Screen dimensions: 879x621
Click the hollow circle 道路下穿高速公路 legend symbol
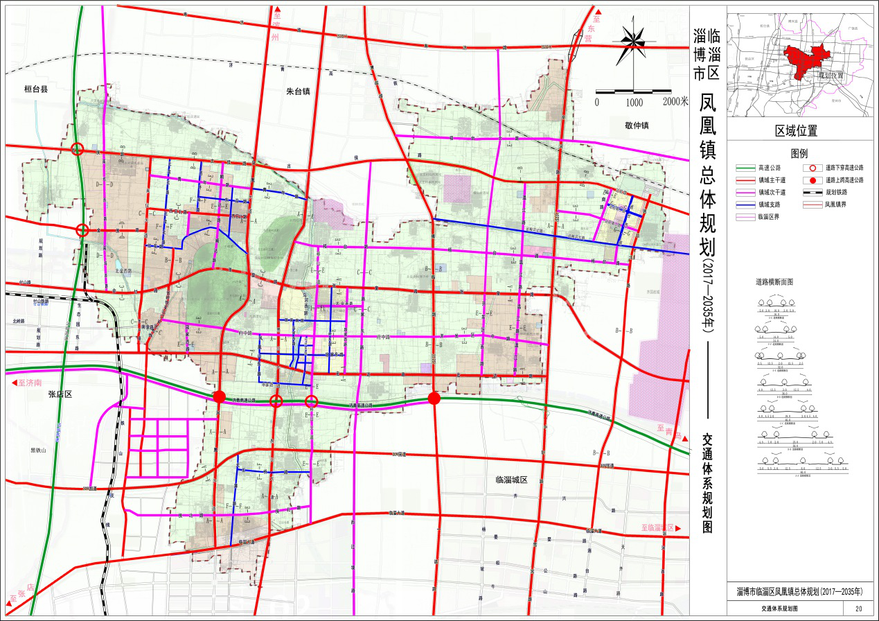click(812, 167)
